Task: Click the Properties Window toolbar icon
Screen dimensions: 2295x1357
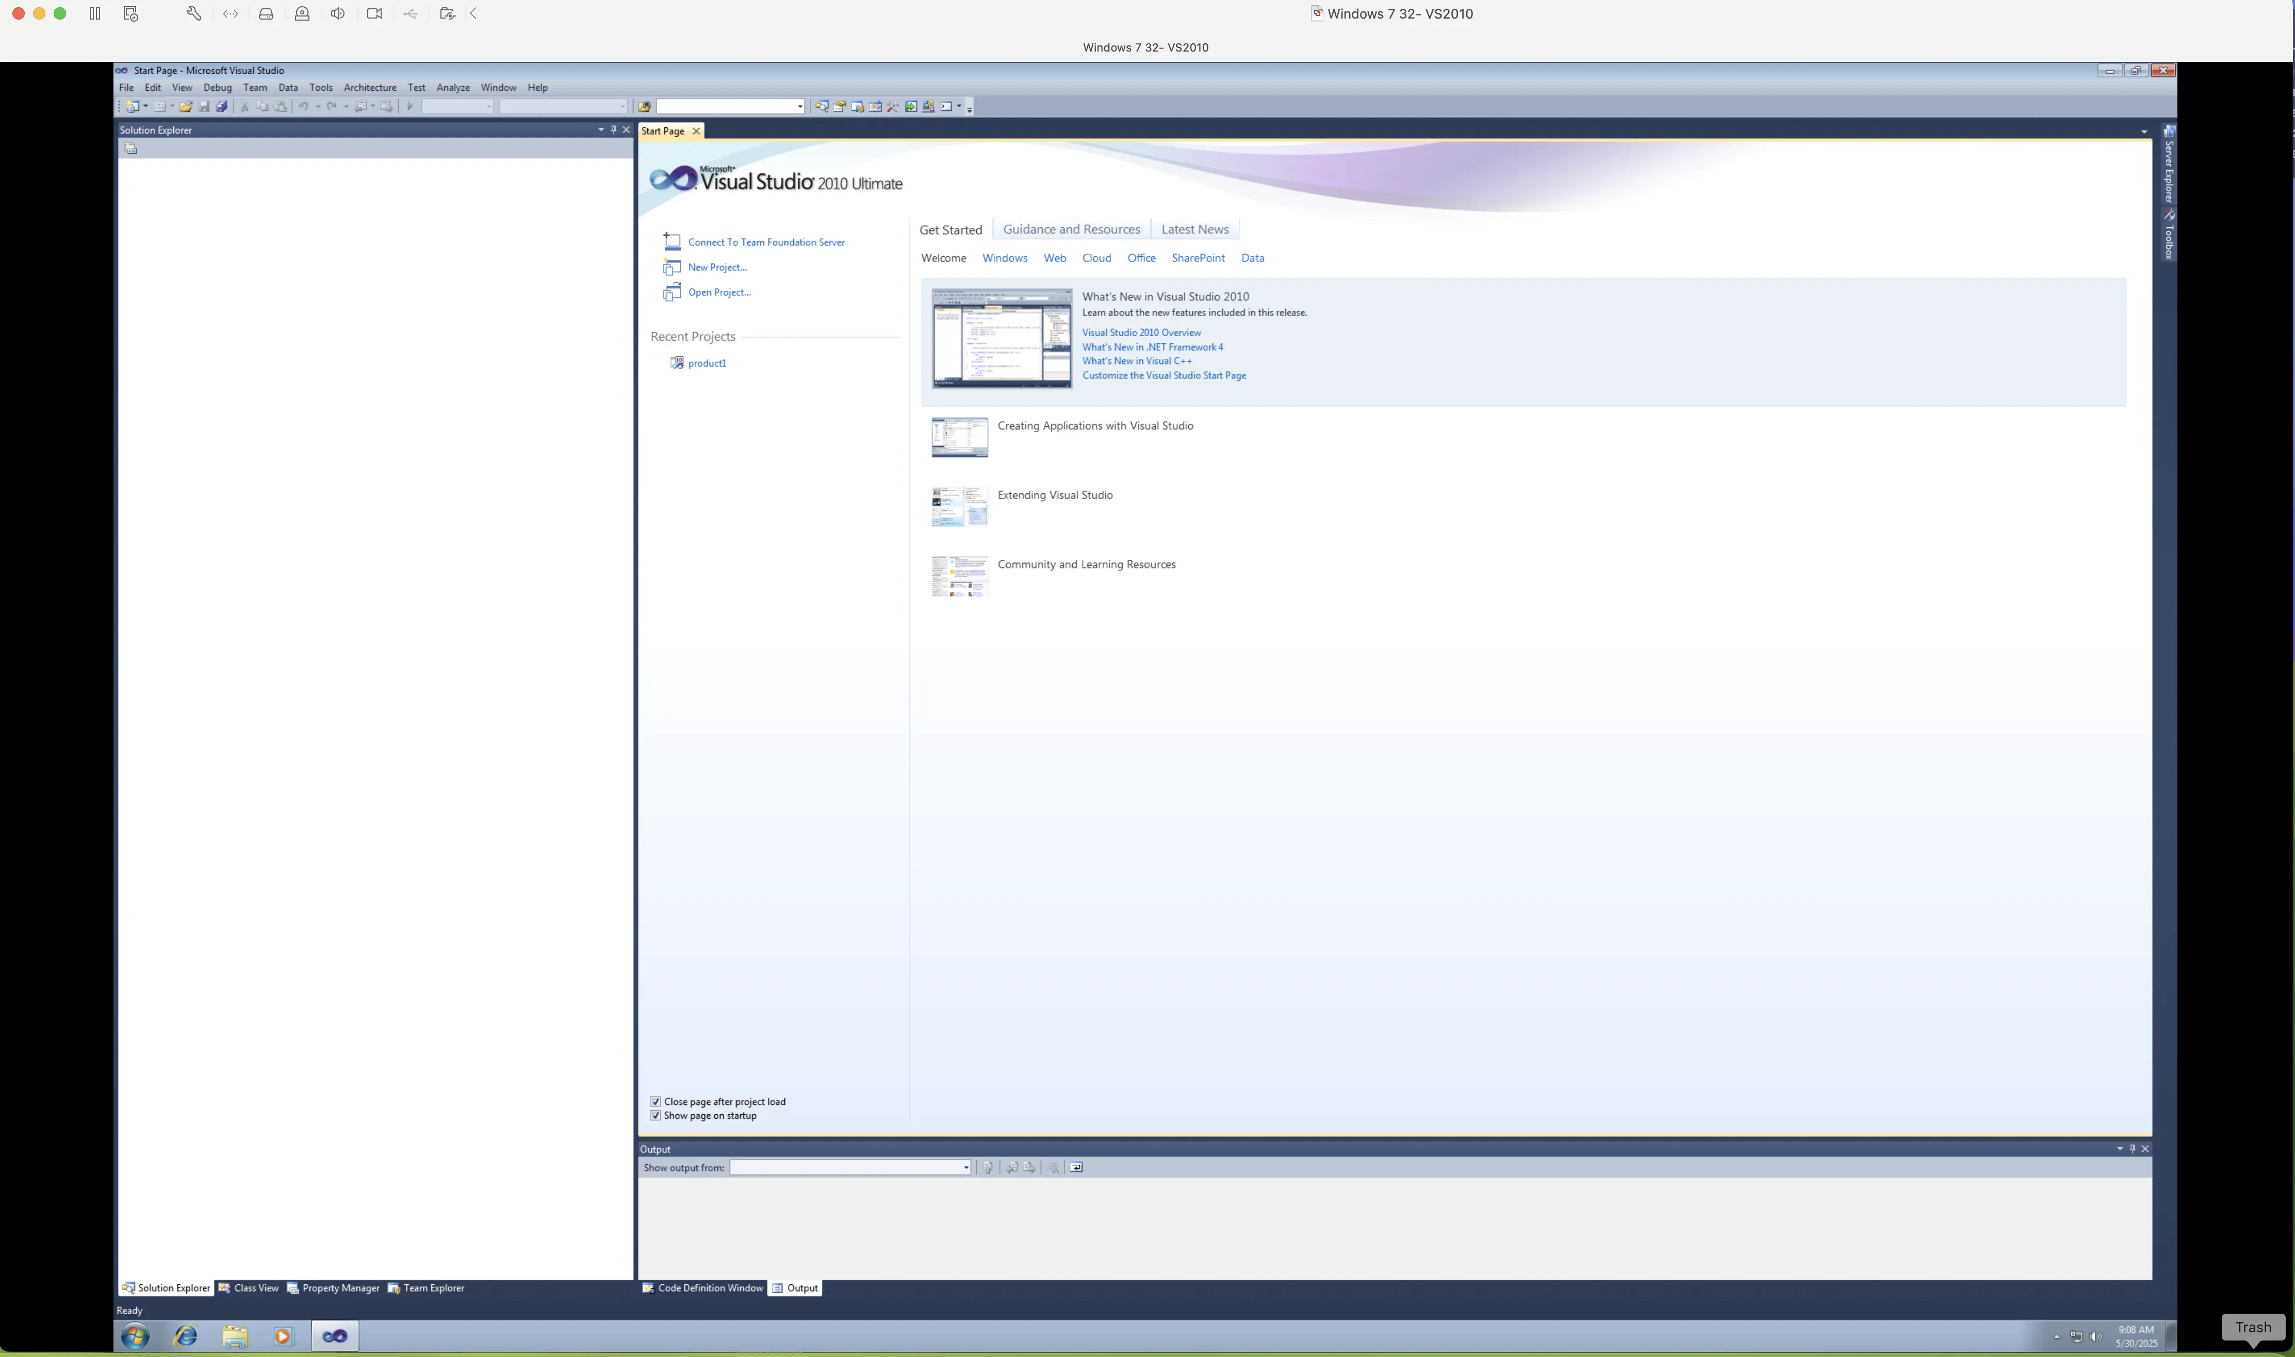Action: [x=839, y=106]
